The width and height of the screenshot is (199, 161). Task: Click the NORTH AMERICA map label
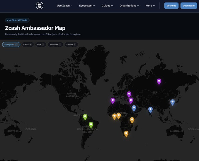(72, 95)
